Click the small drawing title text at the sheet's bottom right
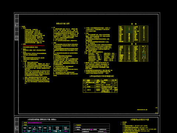Image resolution: width=177 pixels, height=133 pixels. pyautogui.click(x=142, y=110)
